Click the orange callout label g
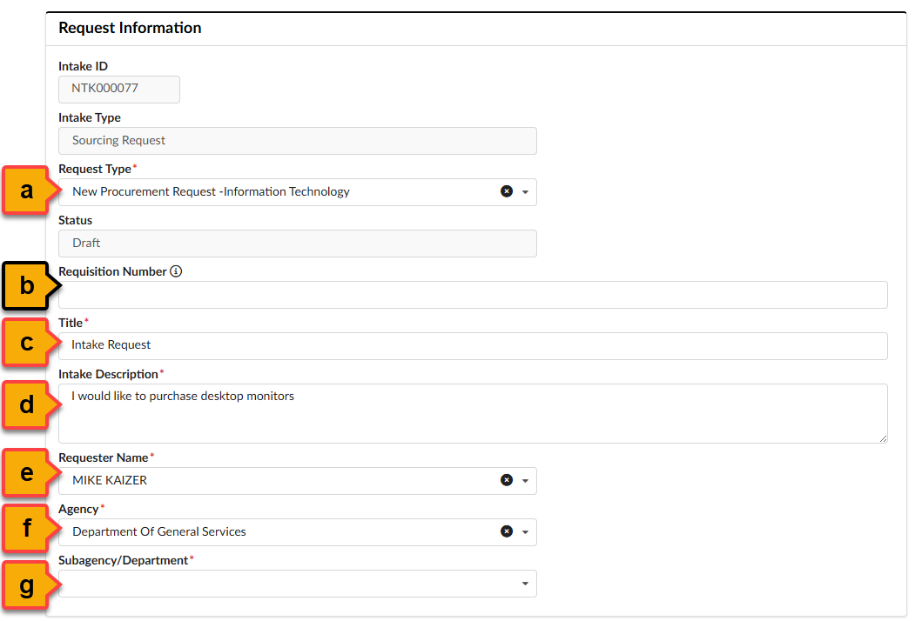915x621 pixels. click(x=25, y=585)
